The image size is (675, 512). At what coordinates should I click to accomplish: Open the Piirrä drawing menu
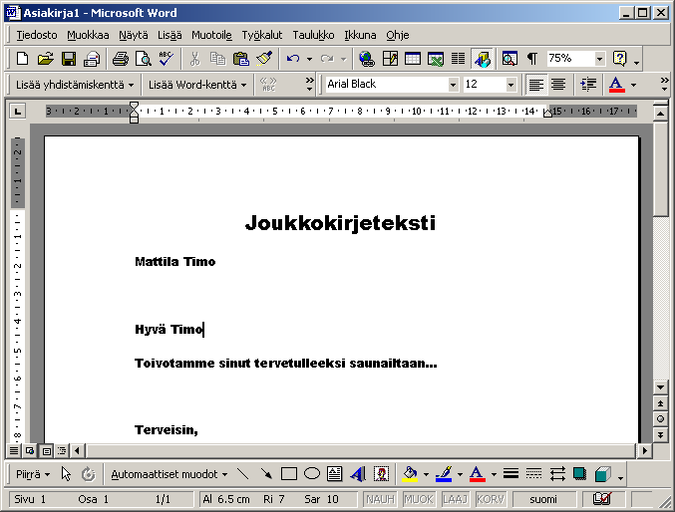33,474
